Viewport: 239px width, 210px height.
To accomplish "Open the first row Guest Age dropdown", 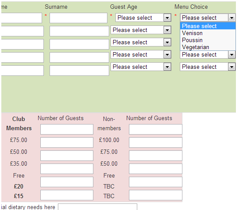I will pyautogui.click(x=143, y=18).
